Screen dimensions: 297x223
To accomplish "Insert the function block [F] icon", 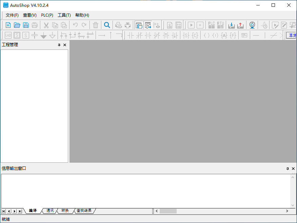I will [x=233, y=35].
